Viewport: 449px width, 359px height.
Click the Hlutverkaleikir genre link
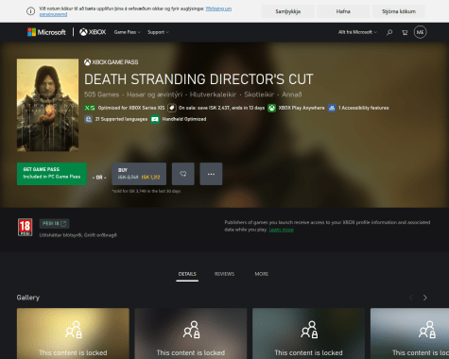[x=213, y=94]
